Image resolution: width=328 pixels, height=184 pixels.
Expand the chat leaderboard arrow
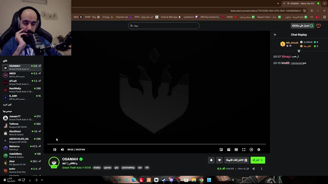(x=299, y=51)
